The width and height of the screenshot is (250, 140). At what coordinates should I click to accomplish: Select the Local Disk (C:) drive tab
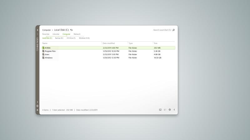tap(47, 38)
